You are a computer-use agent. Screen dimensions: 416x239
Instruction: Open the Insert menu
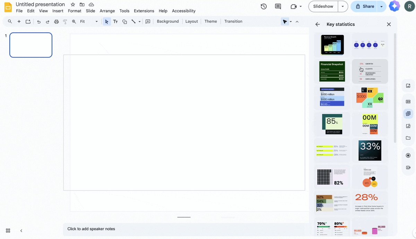tap(58, 11)
